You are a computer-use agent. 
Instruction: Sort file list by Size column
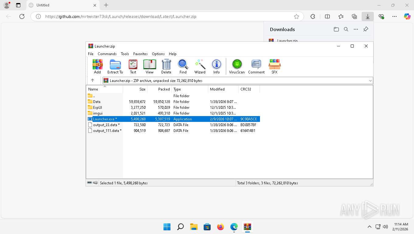tap(135, 89)
